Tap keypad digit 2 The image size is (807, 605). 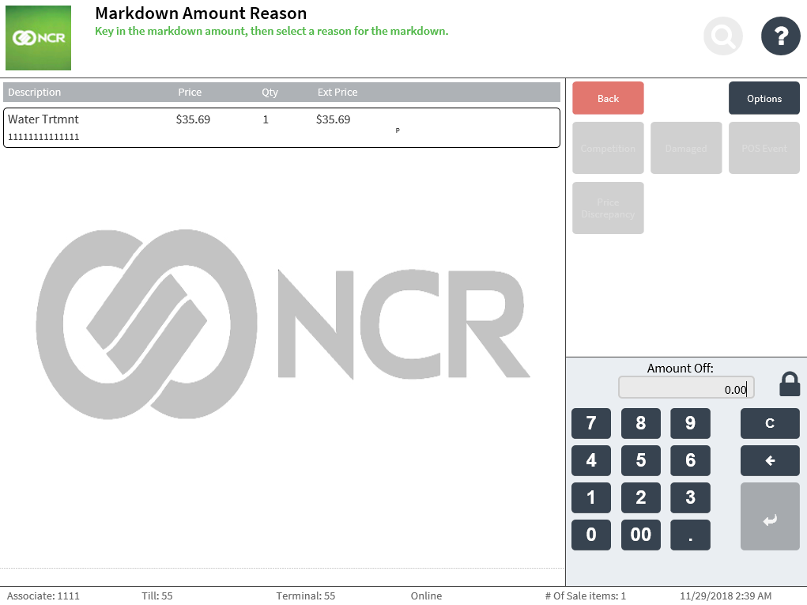641,497
